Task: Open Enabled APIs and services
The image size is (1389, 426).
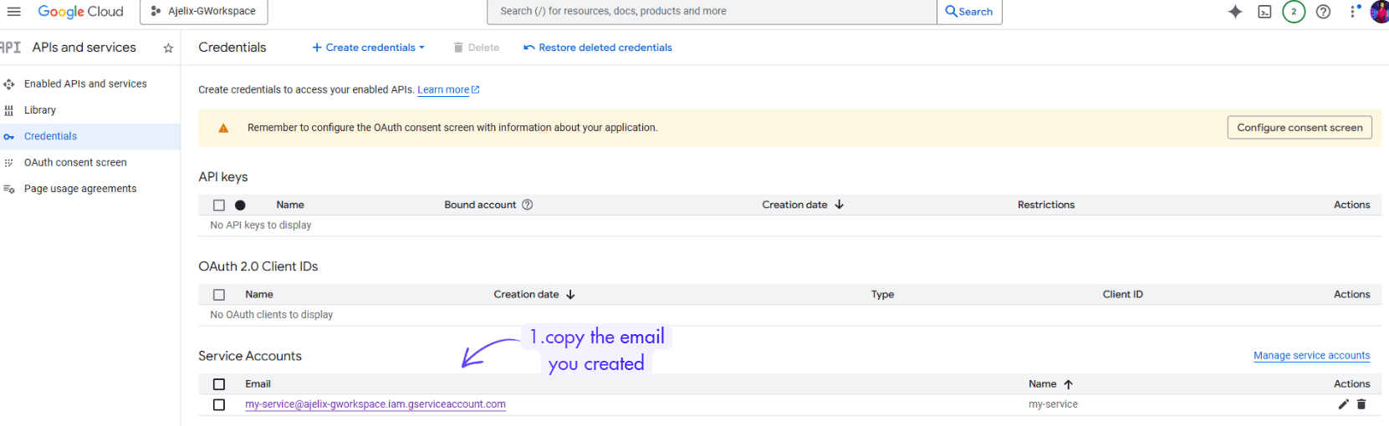Action: [x=85, y=84]
